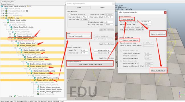Toggle Lock motor when target velocity is zero

pyautogui.click(x=121, y=27)
